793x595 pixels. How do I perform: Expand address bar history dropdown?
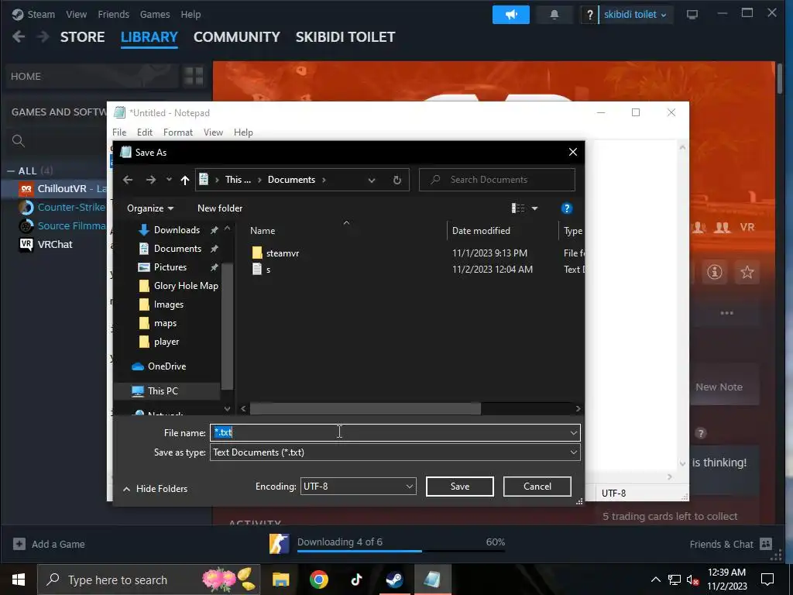click(372, 180)
